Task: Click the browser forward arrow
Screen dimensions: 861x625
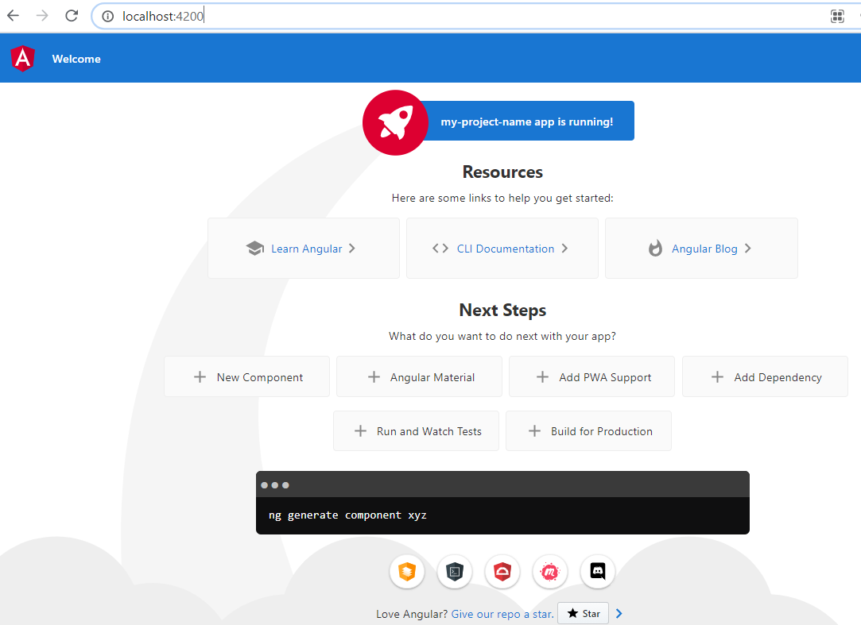Action: click(42, 16)
